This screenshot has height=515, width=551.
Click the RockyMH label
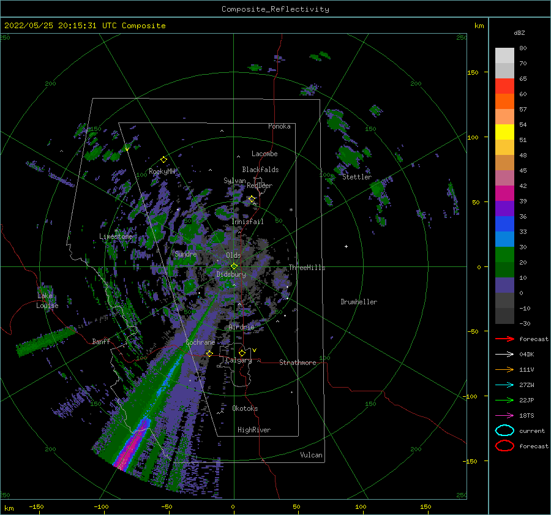pyautogui.click(x=162, y=171)
